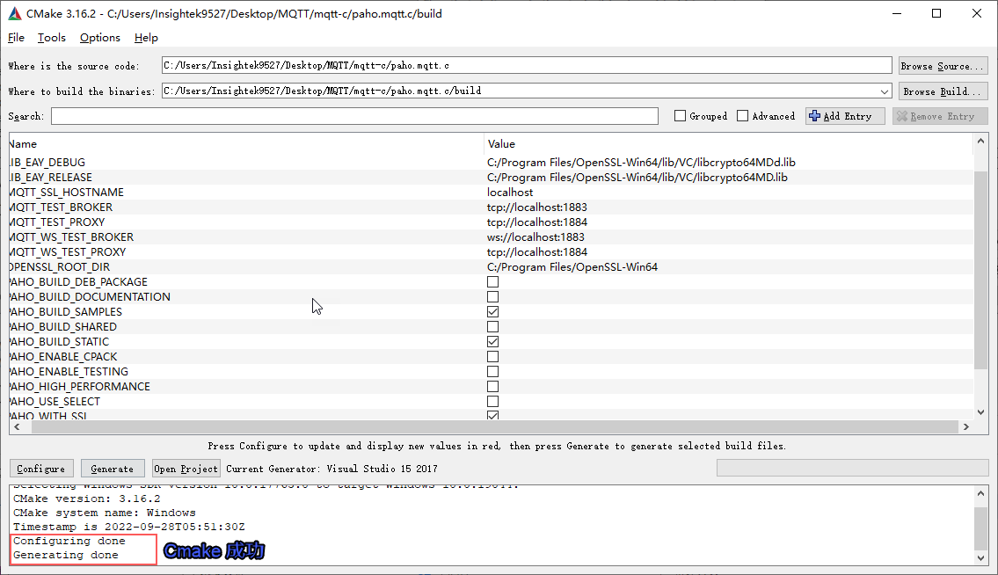Image resolution: width=998 pixels, height=575 pixels.
Task: Click the Generate button
Action: 113,469
